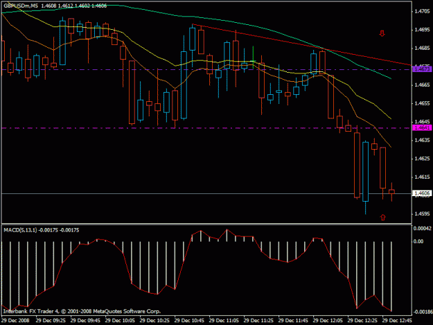Click the 0.00 MACD zero level label
433x325 pixels.
pos(418,241)
